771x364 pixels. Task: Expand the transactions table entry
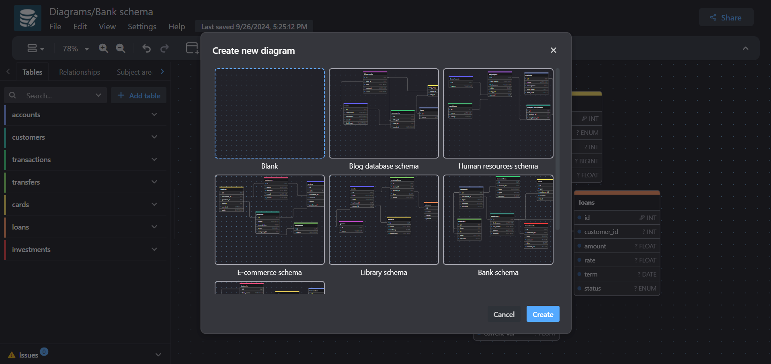[x=154, y=159]
